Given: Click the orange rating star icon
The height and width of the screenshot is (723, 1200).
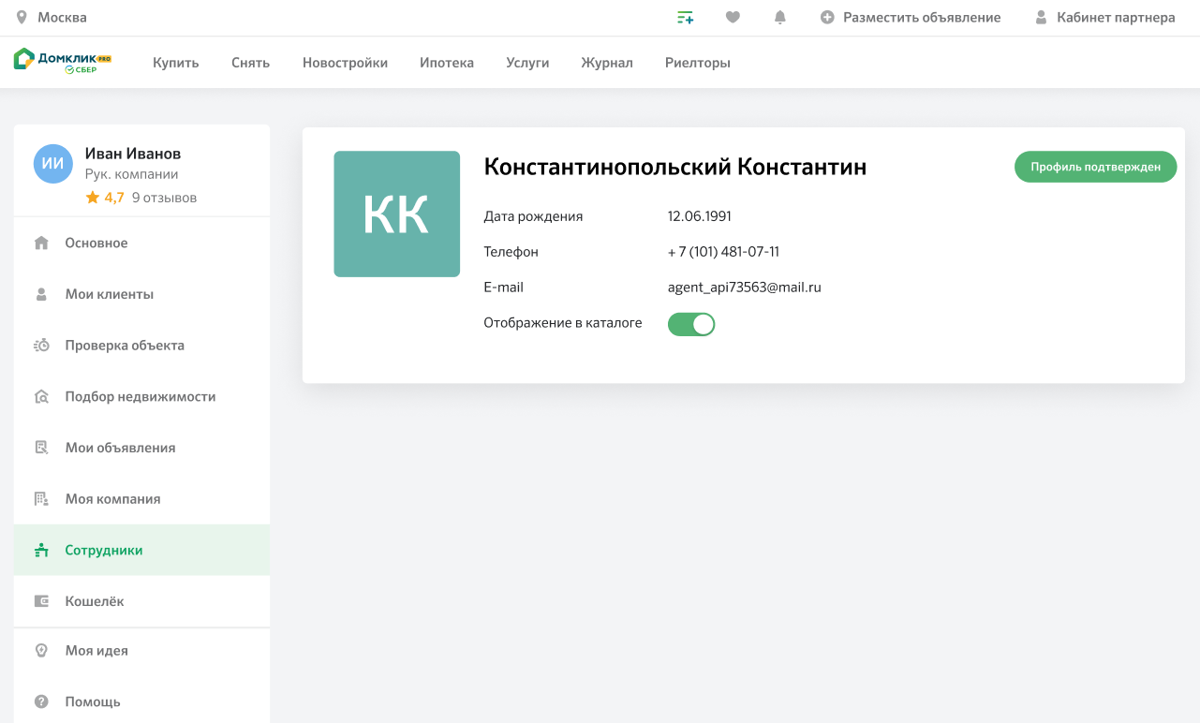Looking at the screenshot, I should coord(93,198).
